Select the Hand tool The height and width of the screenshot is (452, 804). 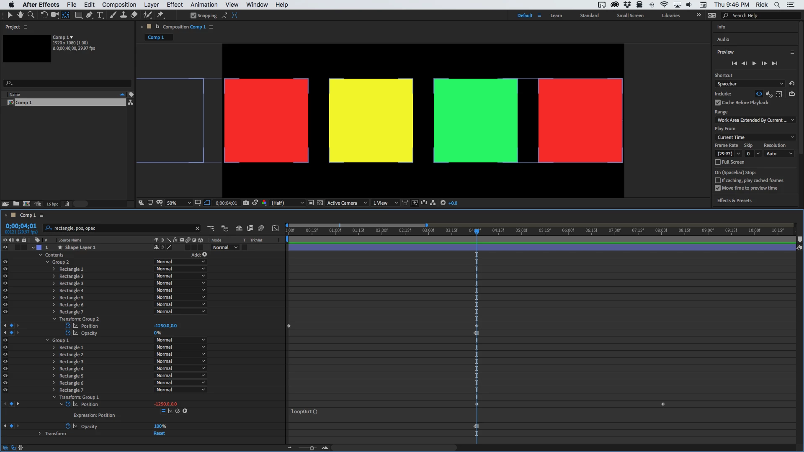pyautogui.click(x=20, y=15)
